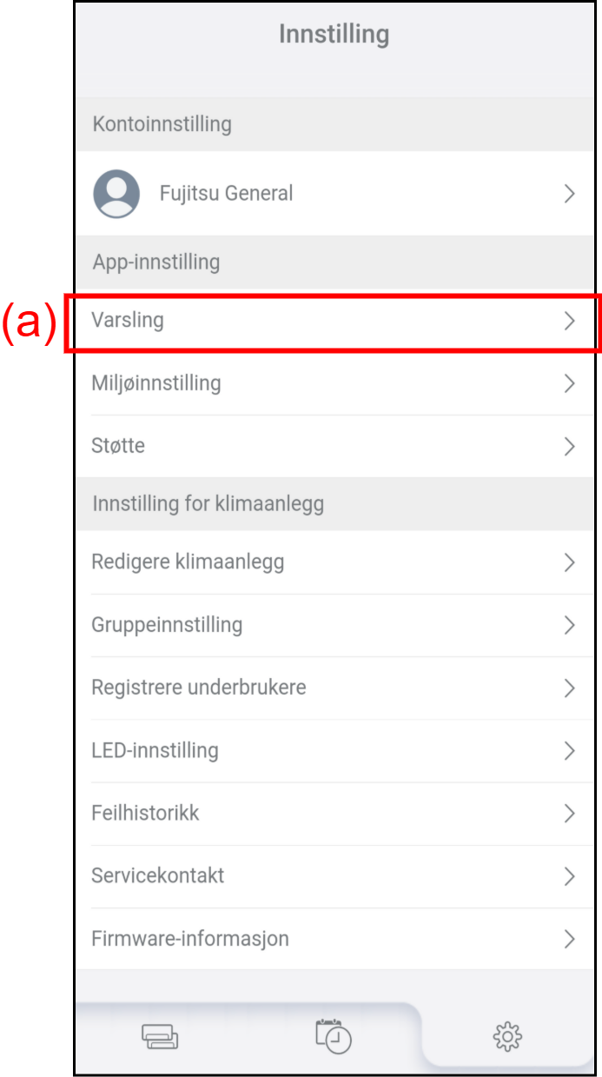
Task: Tap the Støtte row
Action: (x=118, y=446)
